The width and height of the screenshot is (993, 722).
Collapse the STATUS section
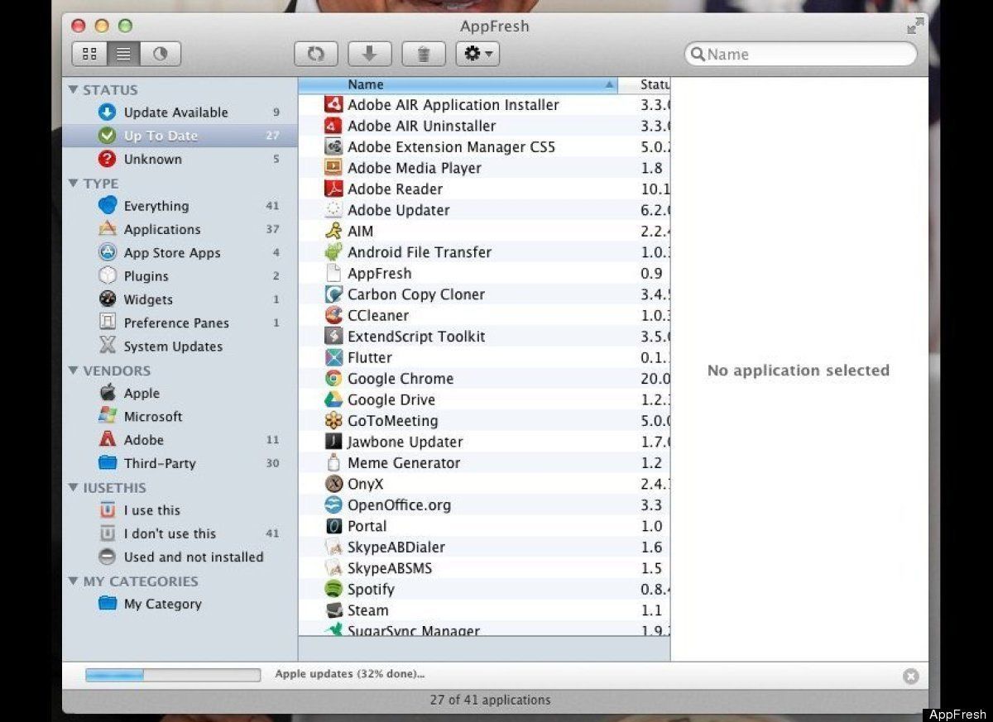[74, 89]
